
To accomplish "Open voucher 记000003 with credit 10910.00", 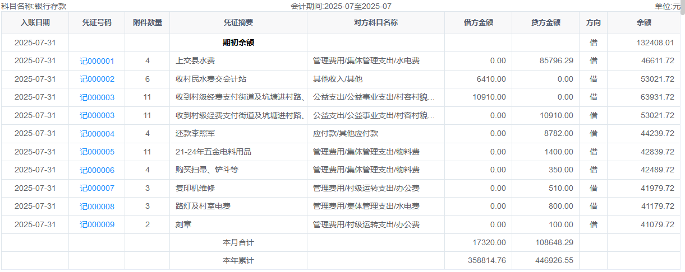I will tap(96, 115).
